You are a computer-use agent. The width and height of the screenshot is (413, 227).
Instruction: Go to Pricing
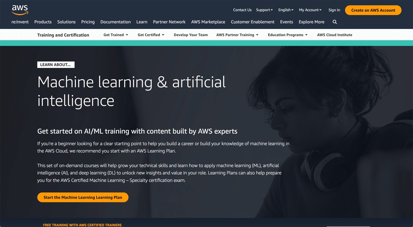88,22
